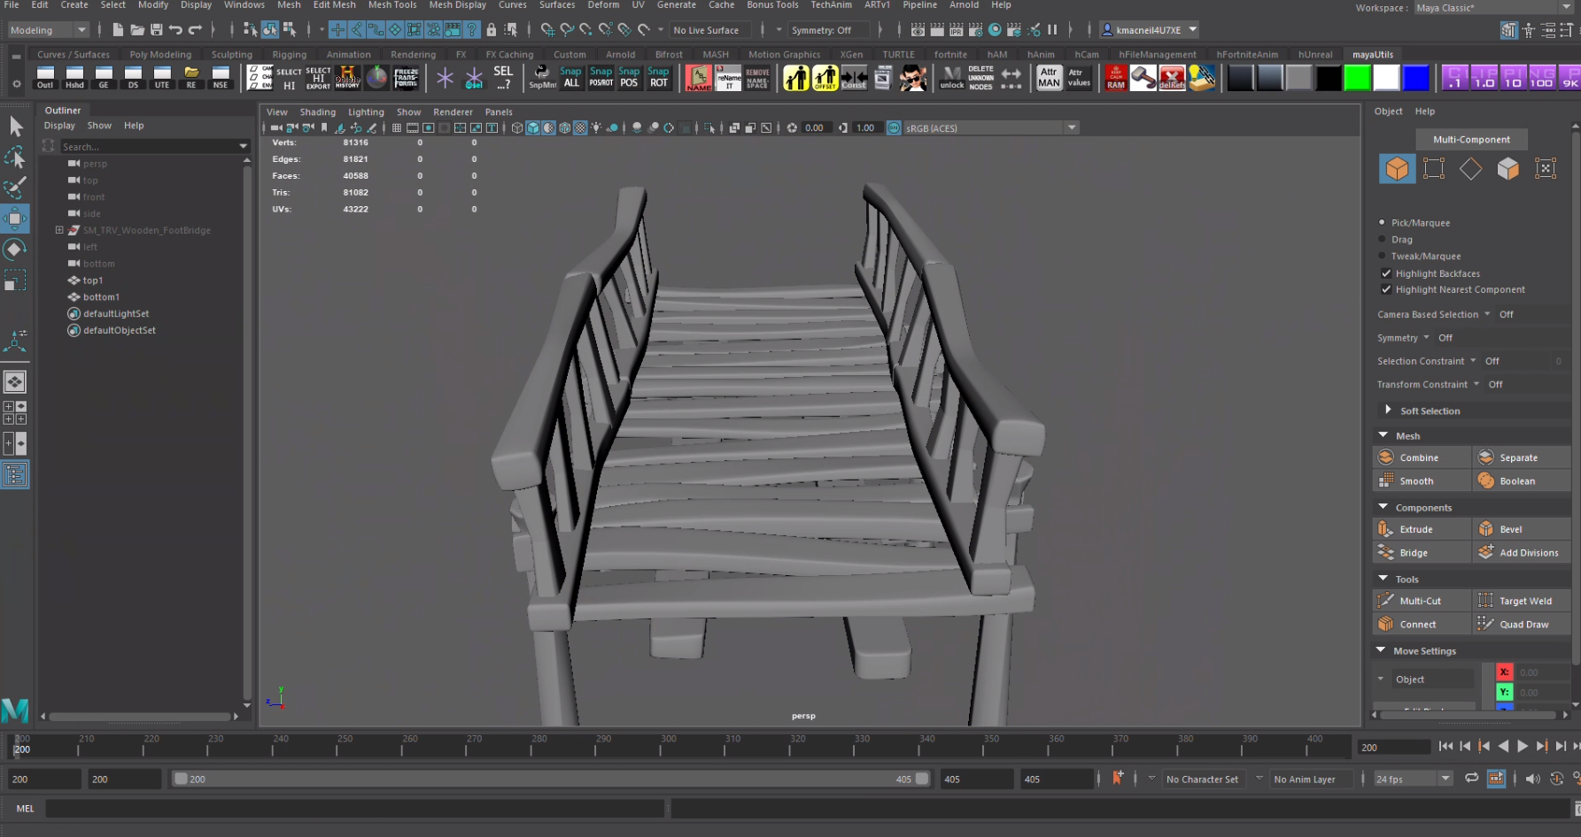Click the Snap ALL shelf icon

(x=570, y=78)
